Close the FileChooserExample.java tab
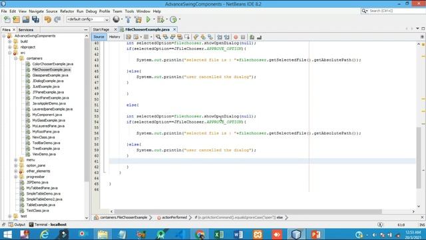Viewport: 426px width, 240px height. pos(174,29)
